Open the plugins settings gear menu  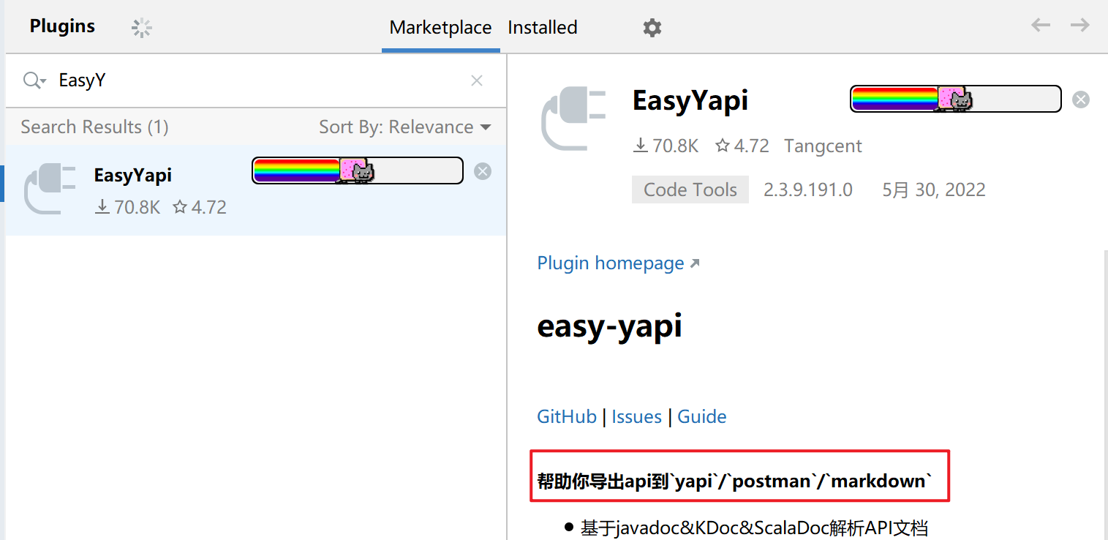[x=652, y=28]
